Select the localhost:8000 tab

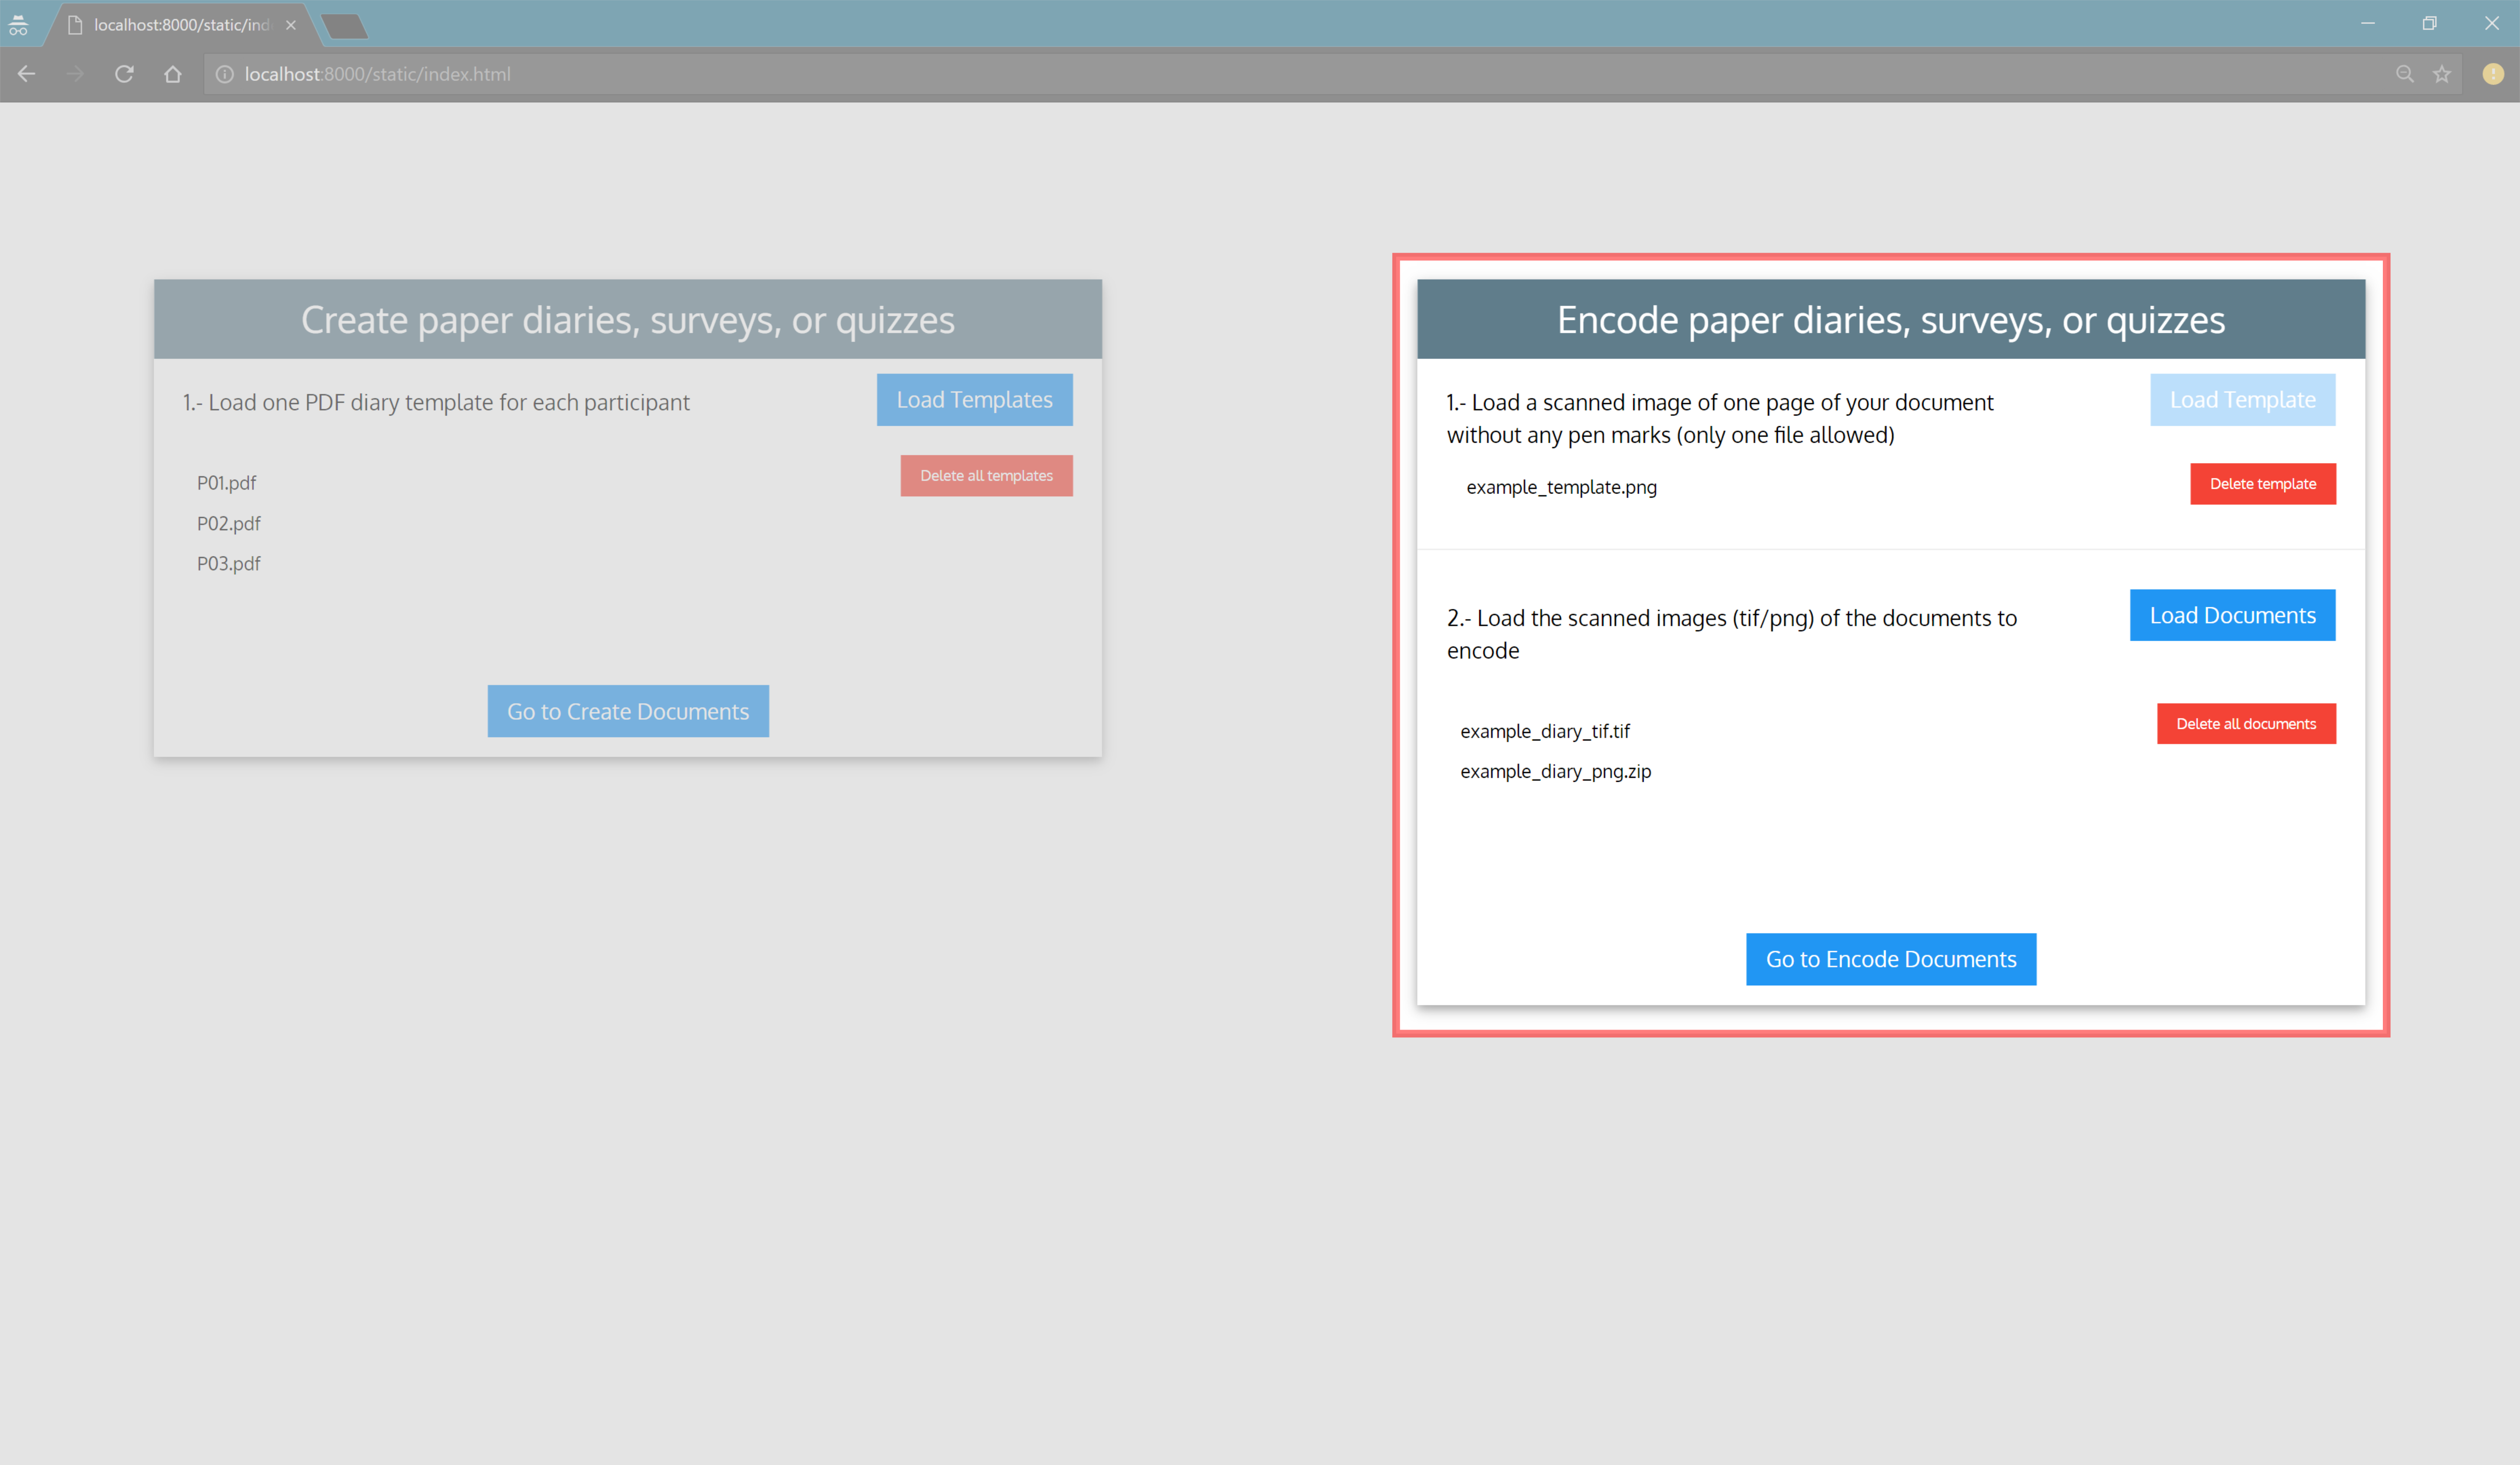tap(181, 25)
